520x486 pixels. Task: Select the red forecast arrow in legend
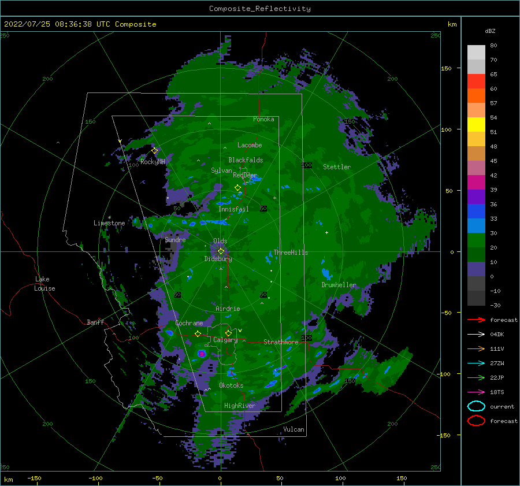(476, 320)
